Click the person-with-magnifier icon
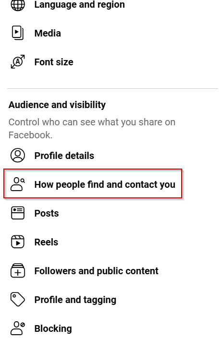 18,184
